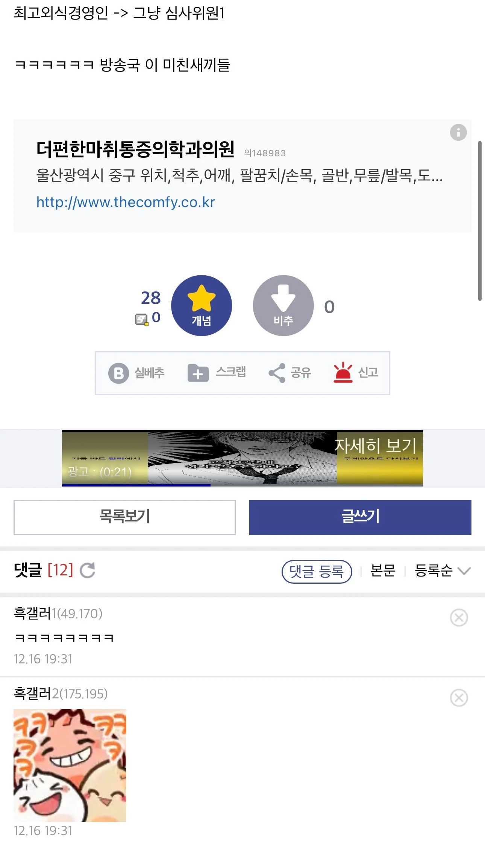This screenshot has height=842, width=485.
Task: Report post with the 신고 siren icon
Action: point(343,372)
